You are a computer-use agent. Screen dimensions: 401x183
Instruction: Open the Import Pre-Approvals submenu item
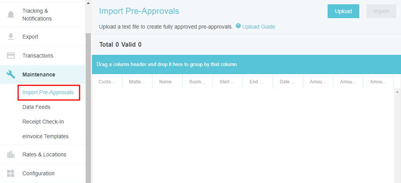click(x=48, y=92)
